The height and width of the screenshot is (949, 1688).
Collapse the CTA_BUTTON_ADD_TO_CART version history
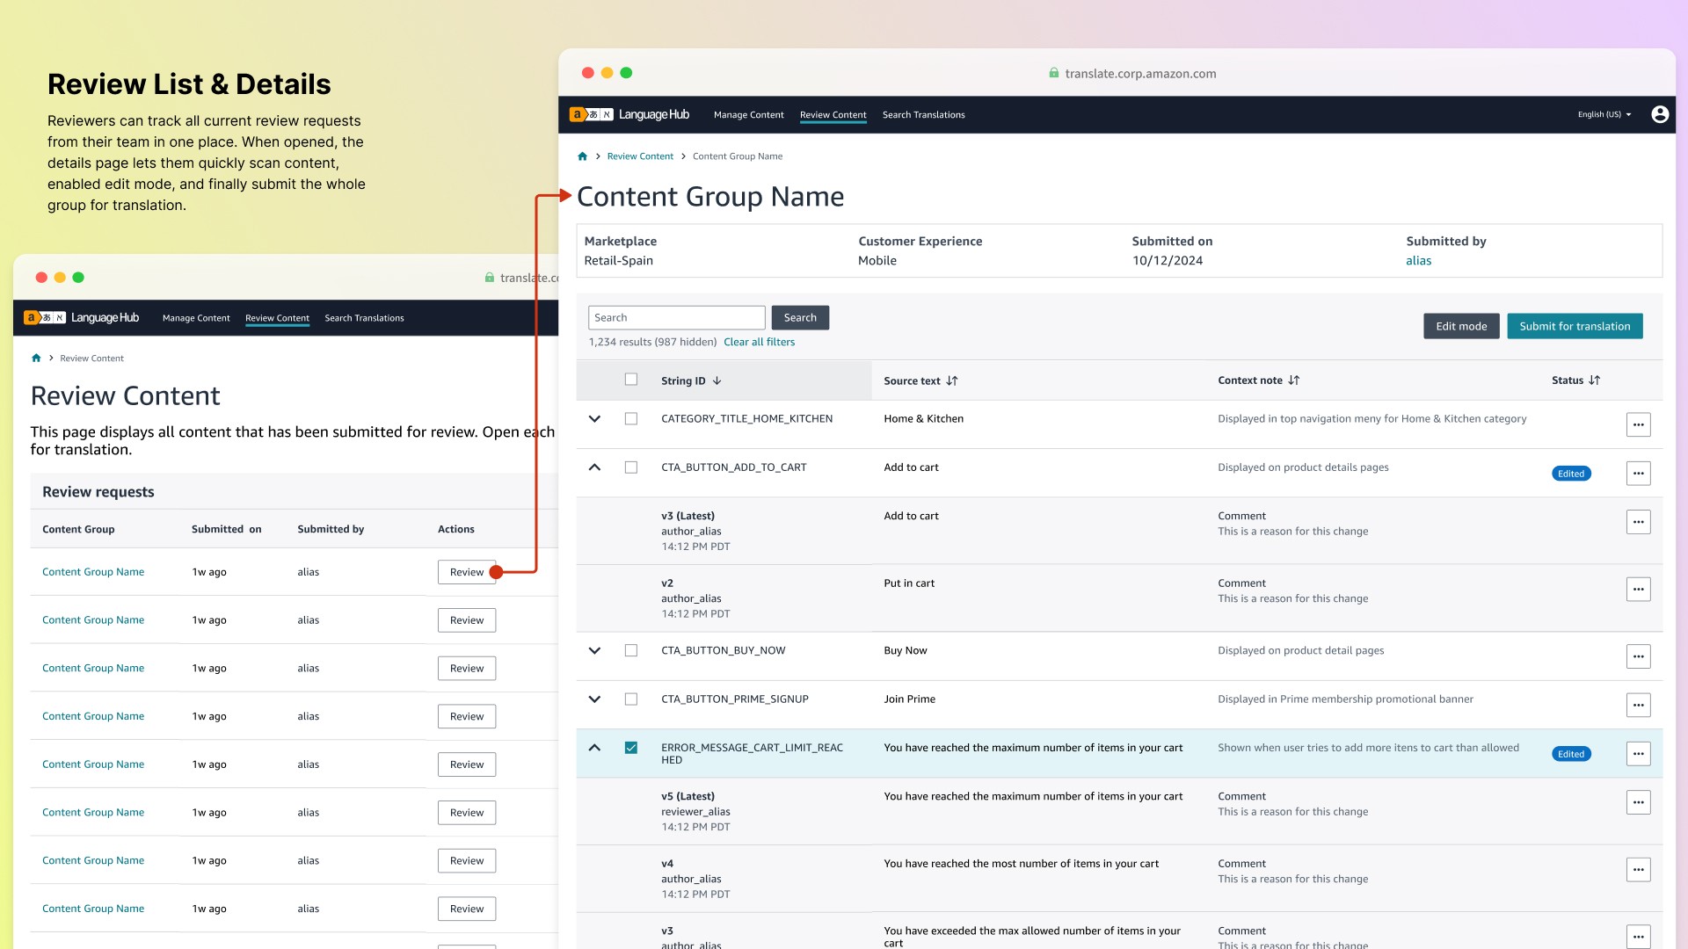click(594, 467)
